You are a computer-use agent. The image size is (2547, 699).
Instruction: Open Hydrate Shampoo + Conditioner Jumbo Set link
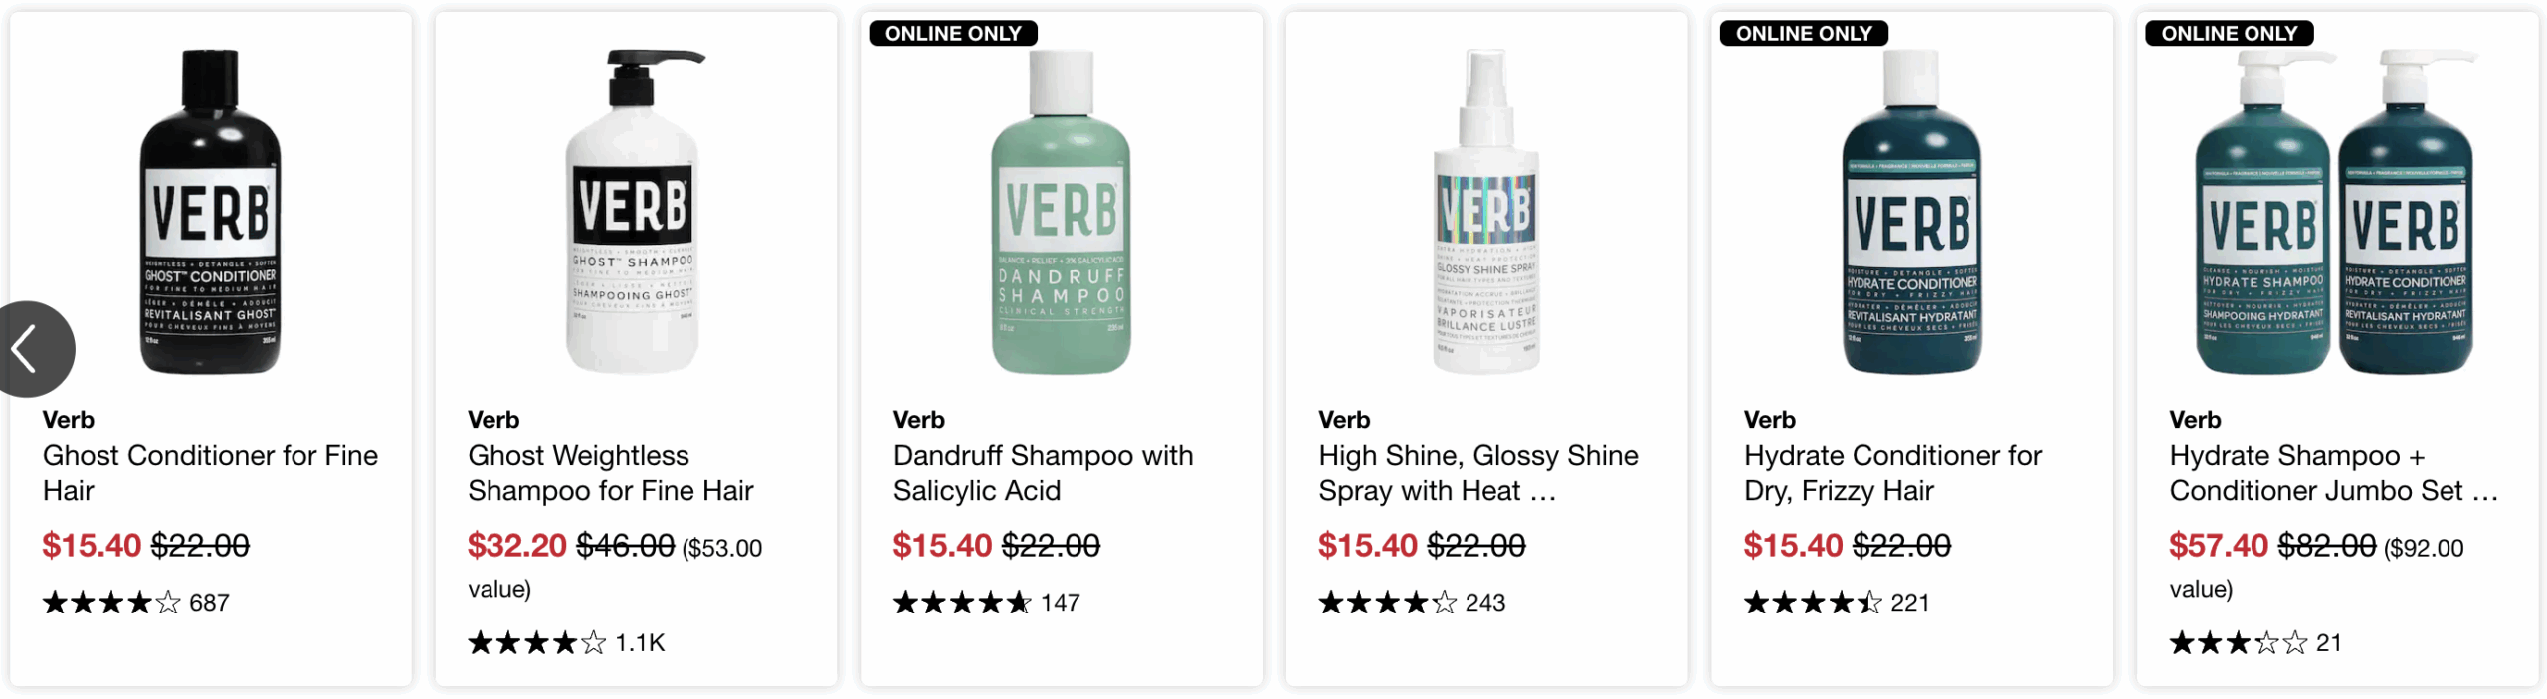2332,473
